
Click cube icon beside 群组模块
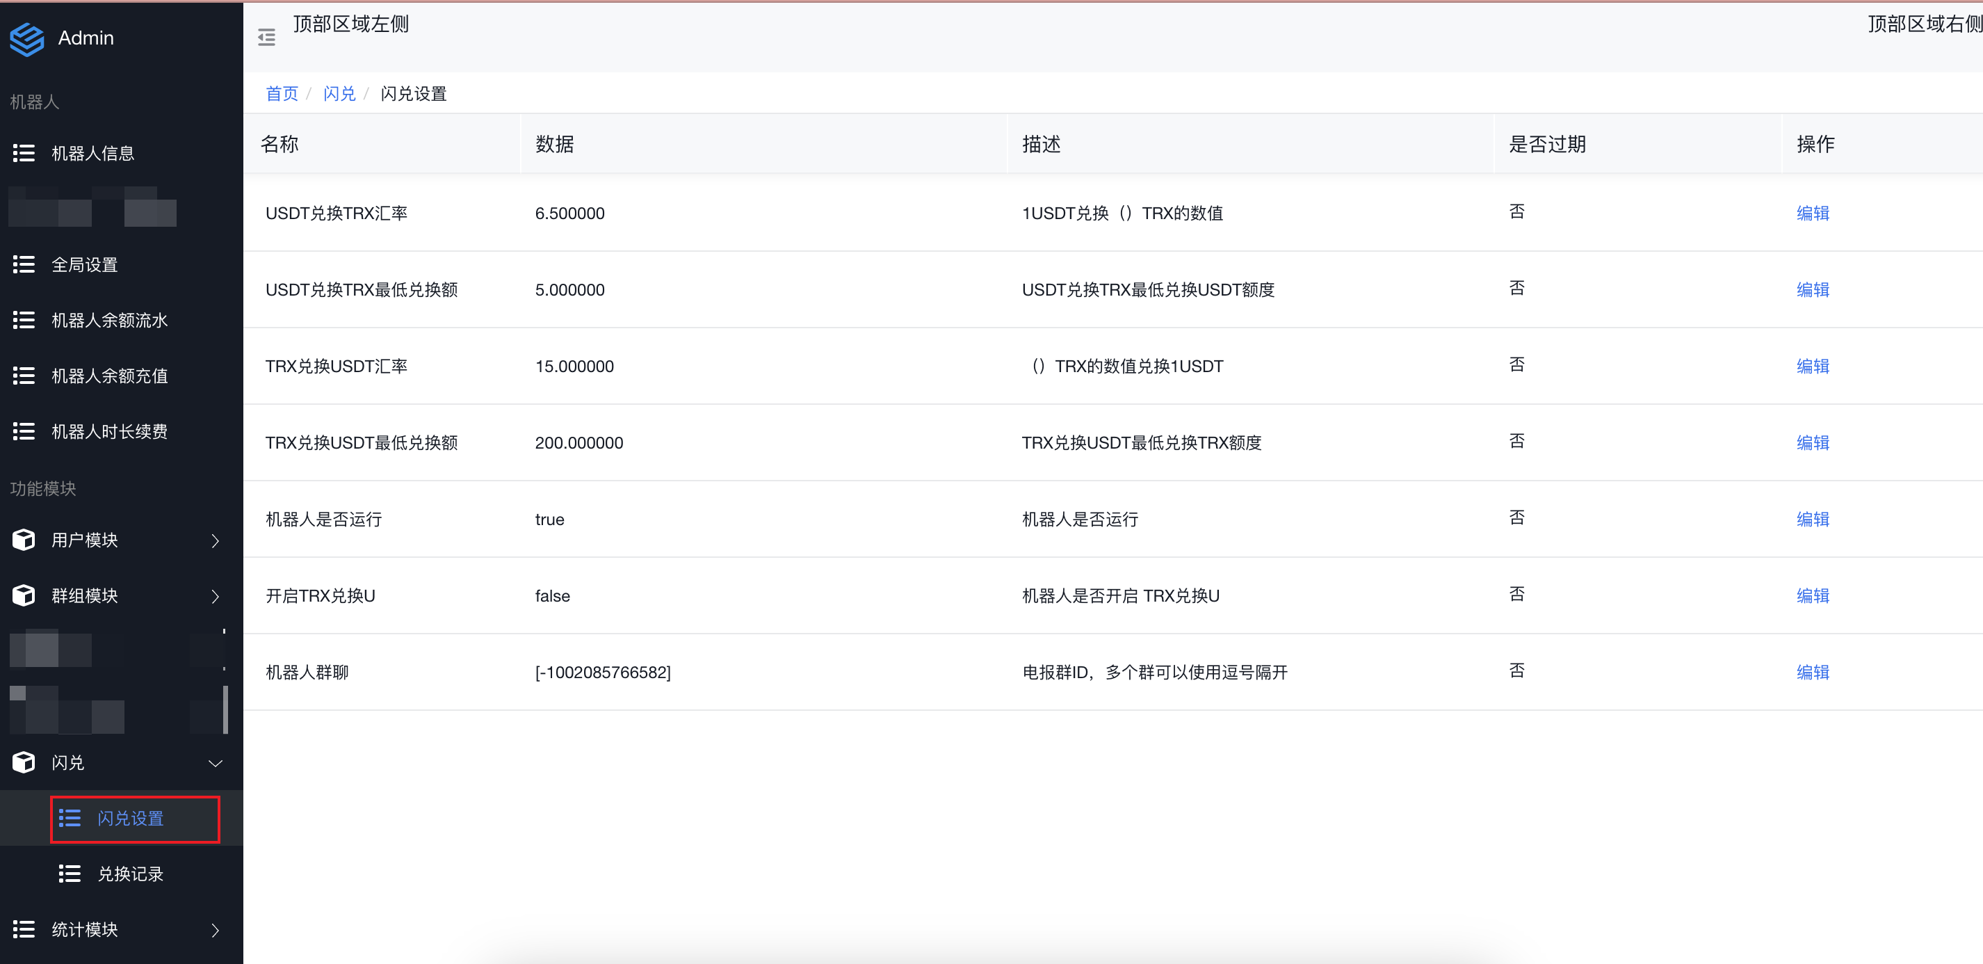click(x=24, y=595)
